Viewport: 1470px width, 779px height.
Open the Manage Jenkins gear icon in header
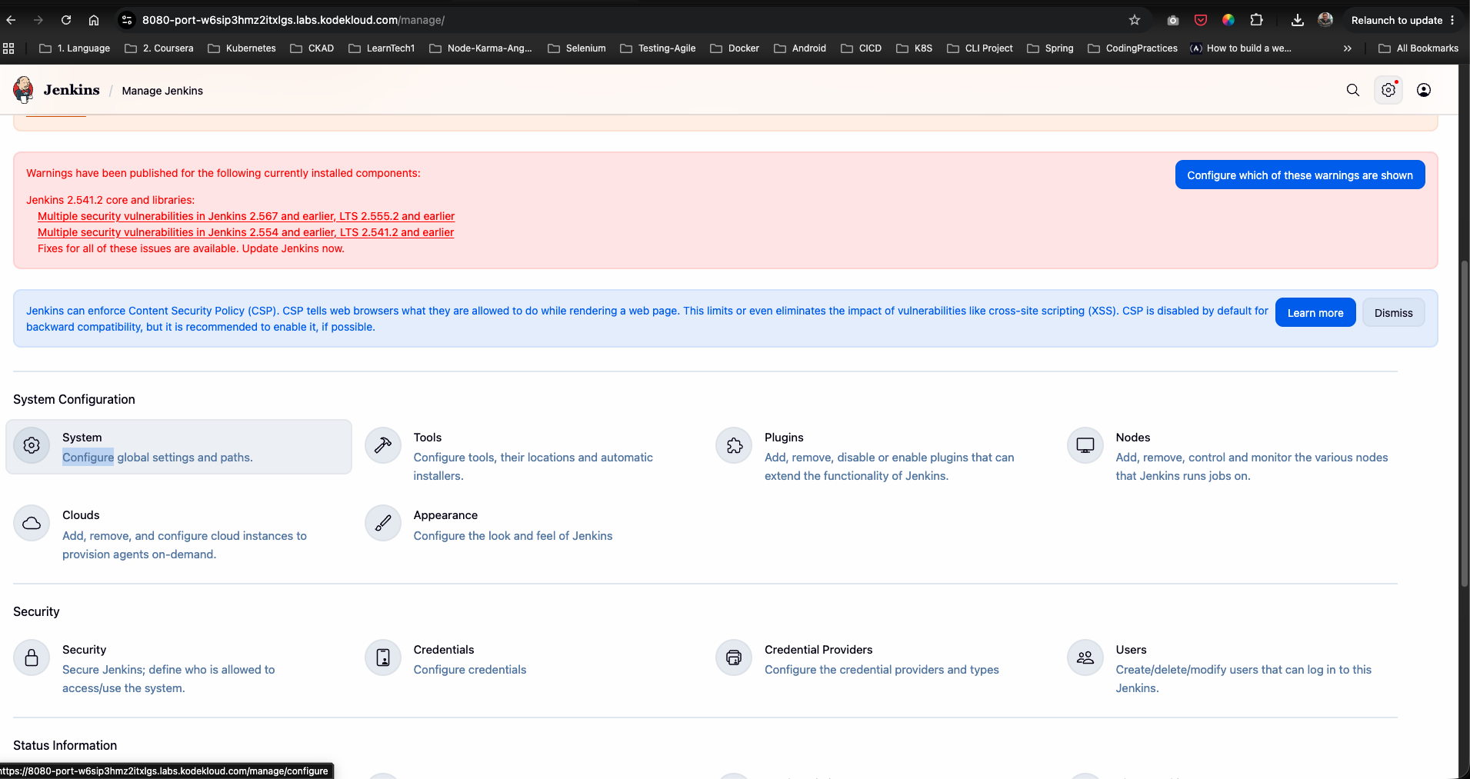click(1388, 90)
